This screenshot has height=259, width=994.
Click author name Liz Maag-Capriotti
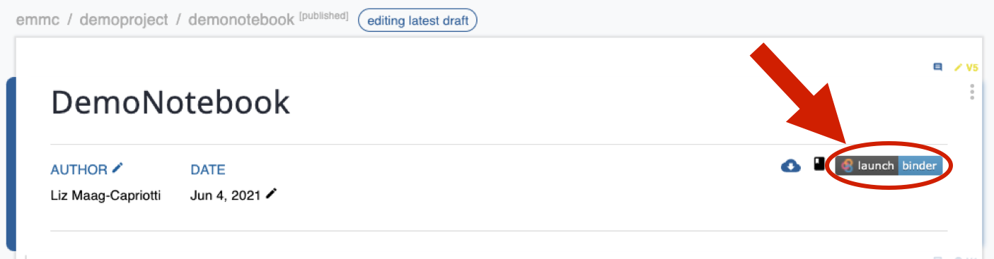click(106, 195)
